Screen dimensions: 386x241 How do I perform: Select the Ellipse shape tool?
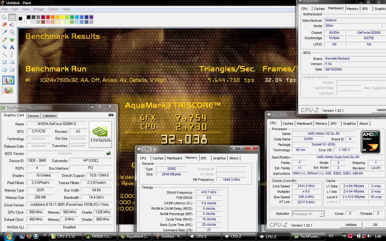[5, 70]
